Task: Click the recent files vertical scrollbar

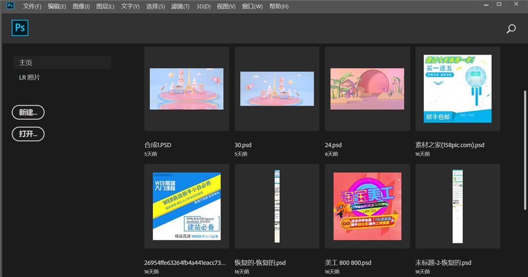Action: pos(525,150)
